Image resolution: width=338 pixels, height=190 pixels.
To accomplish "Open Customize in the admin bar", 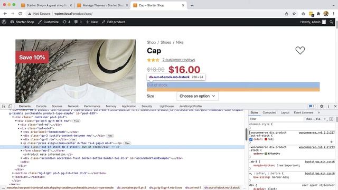I will [49, 22].
